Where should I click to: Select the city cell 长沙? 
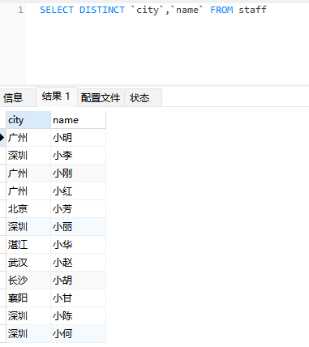pos(28,281)
